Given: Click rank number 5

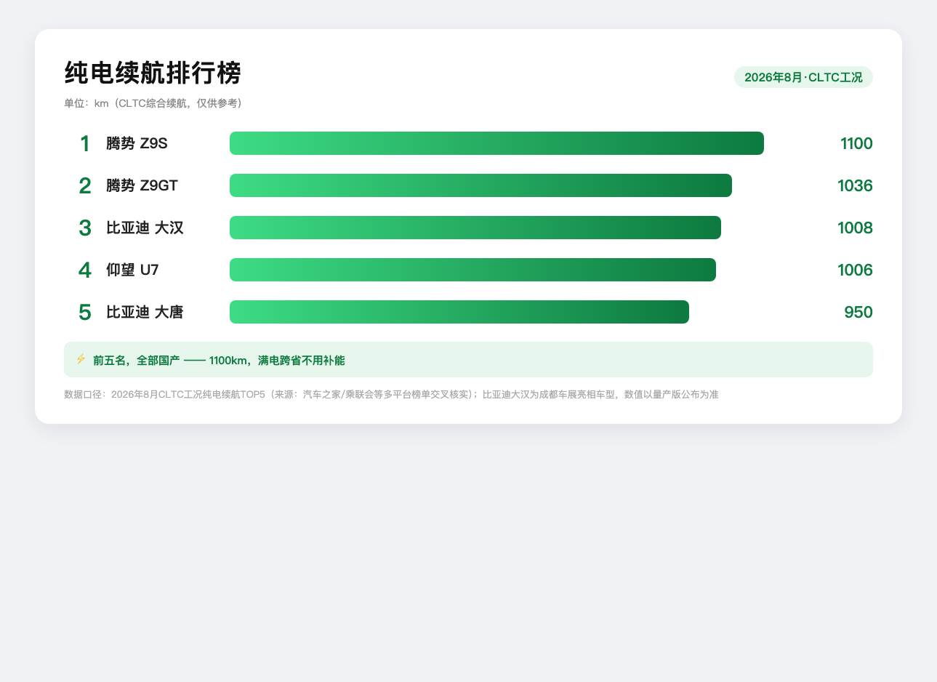Looking at the screenshot, I should coord(85,312).
